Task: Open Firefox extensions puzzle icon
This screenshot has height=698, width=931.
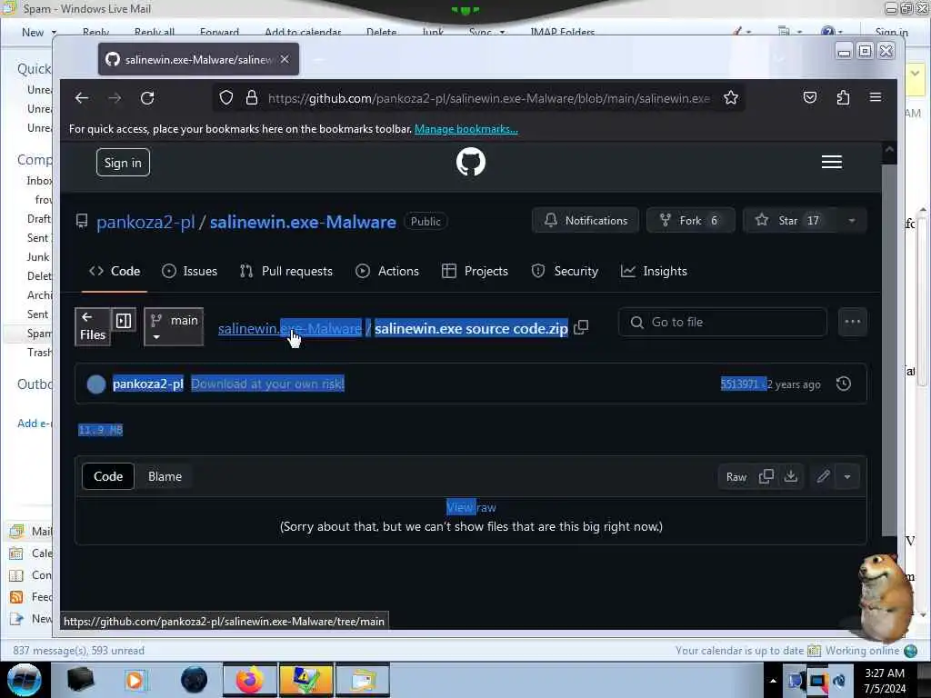Action: (x=843, y=97)
